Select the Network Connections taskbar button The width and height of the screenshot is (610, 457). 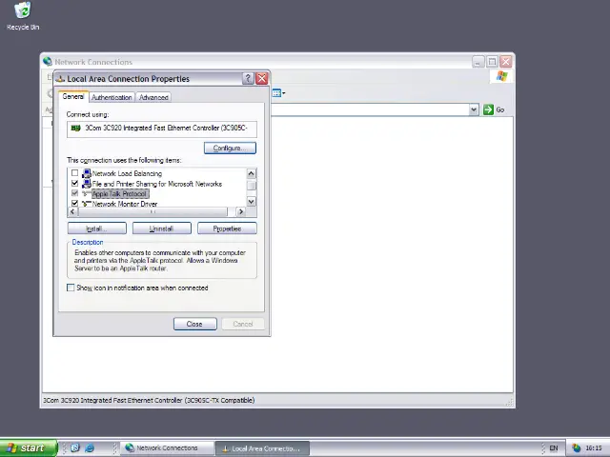(x=167, y=448)
